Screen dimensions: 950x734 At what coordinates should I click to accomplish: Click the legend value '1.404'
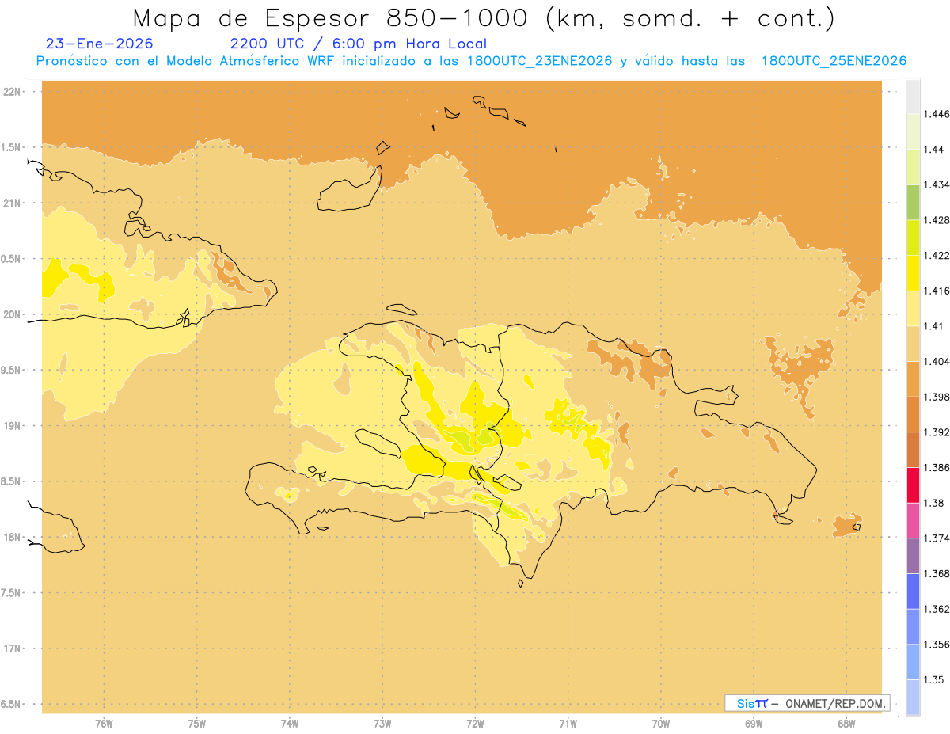pyautogui.click(x=937, y=361)
